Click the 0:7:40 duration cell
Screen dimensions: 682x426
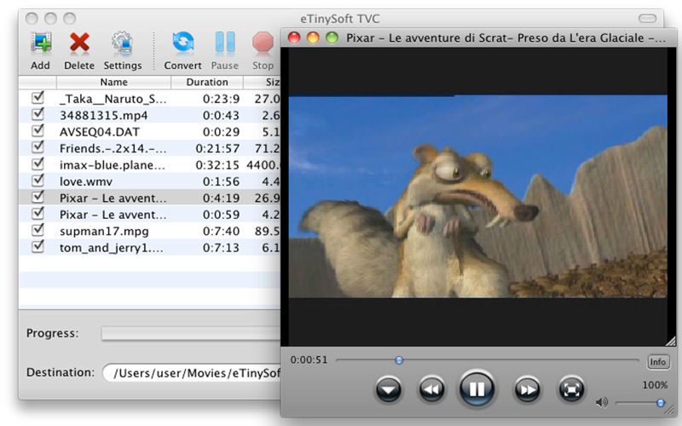pos(221,231)
